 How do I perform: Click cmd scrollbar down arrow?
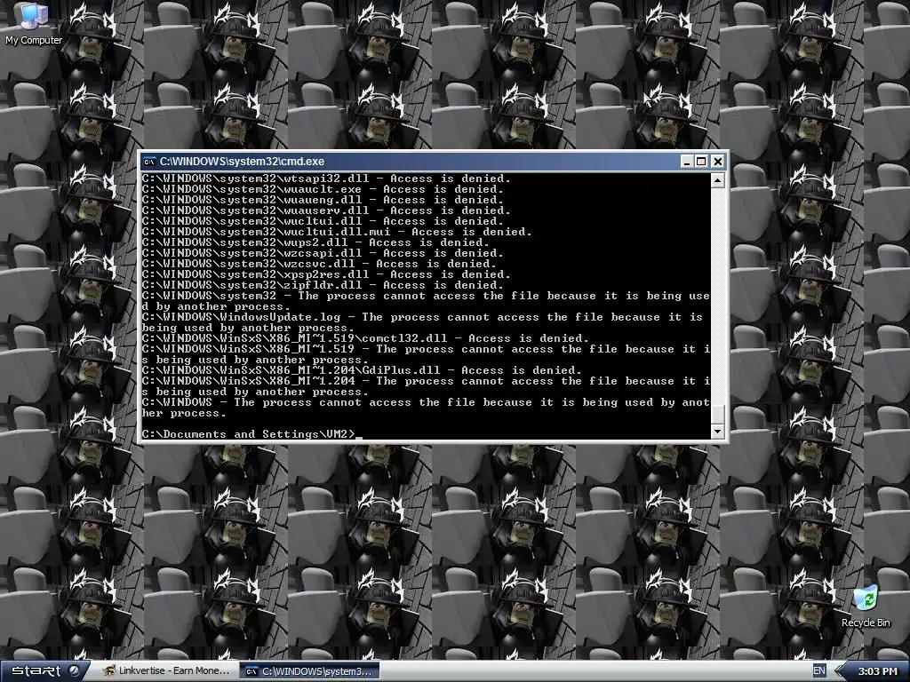pos(717,431)
